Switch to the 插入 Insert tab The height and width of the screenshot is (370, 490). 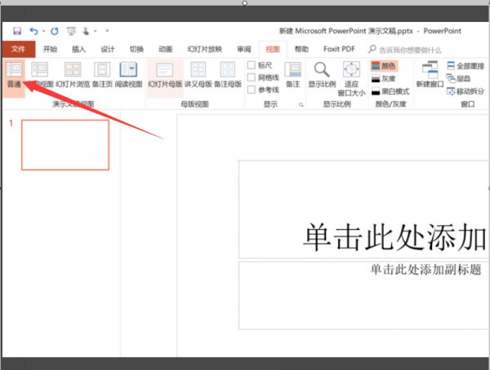pos(78,49)
